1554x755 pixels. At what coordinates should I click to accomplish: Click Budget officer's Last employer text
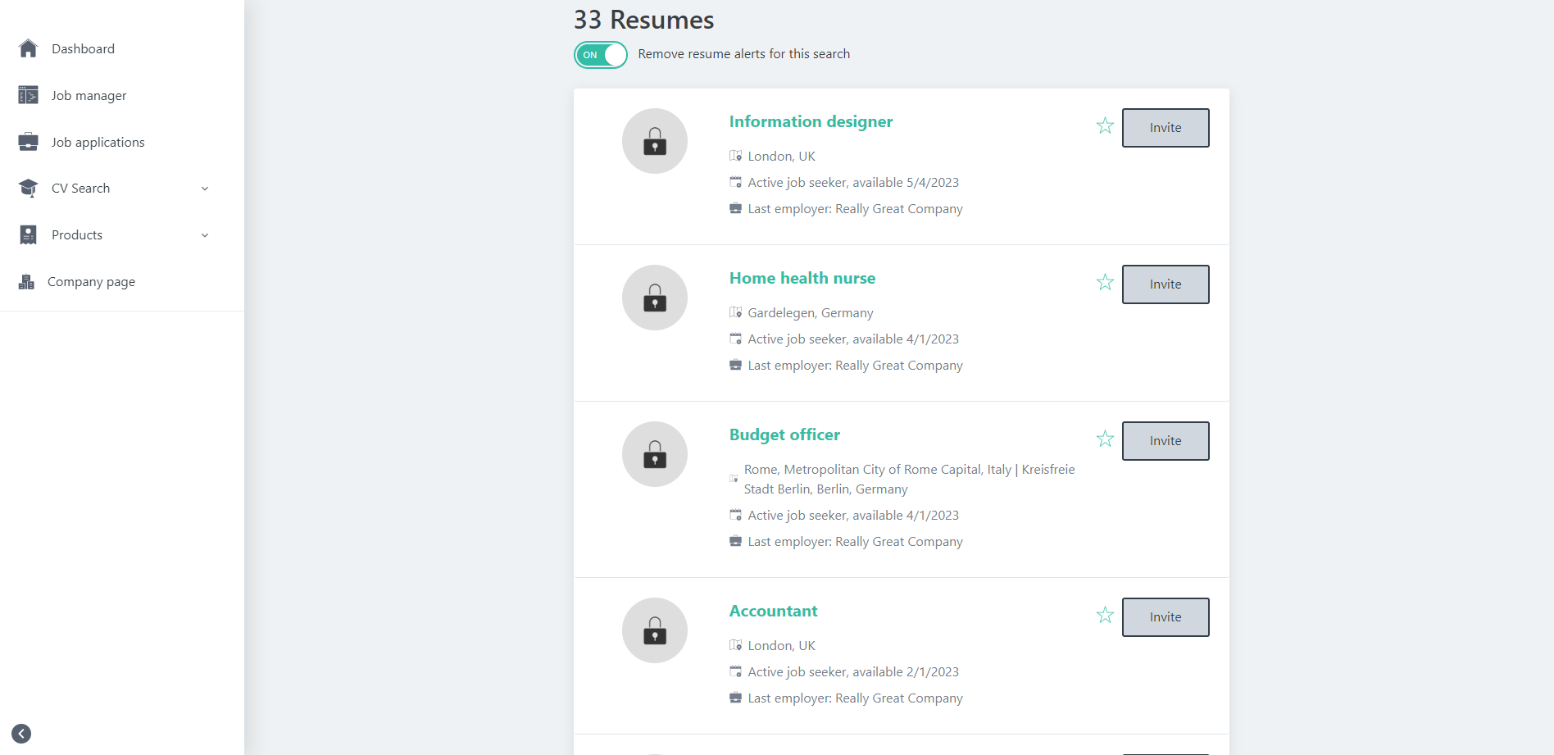[x=855, y=542]
